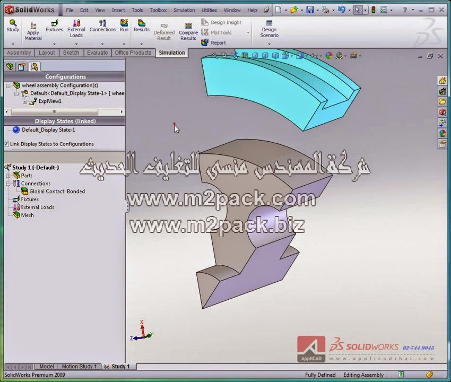The image size is (451, 382).
Task: Open dropdown arrow under Design Scenario
Action: click(269, 44)
